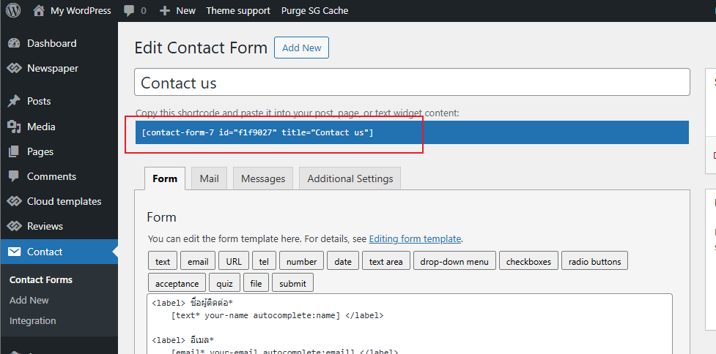Screen dimensions: 716x354
Task: Open the New content menu
Action: point(186,10)
